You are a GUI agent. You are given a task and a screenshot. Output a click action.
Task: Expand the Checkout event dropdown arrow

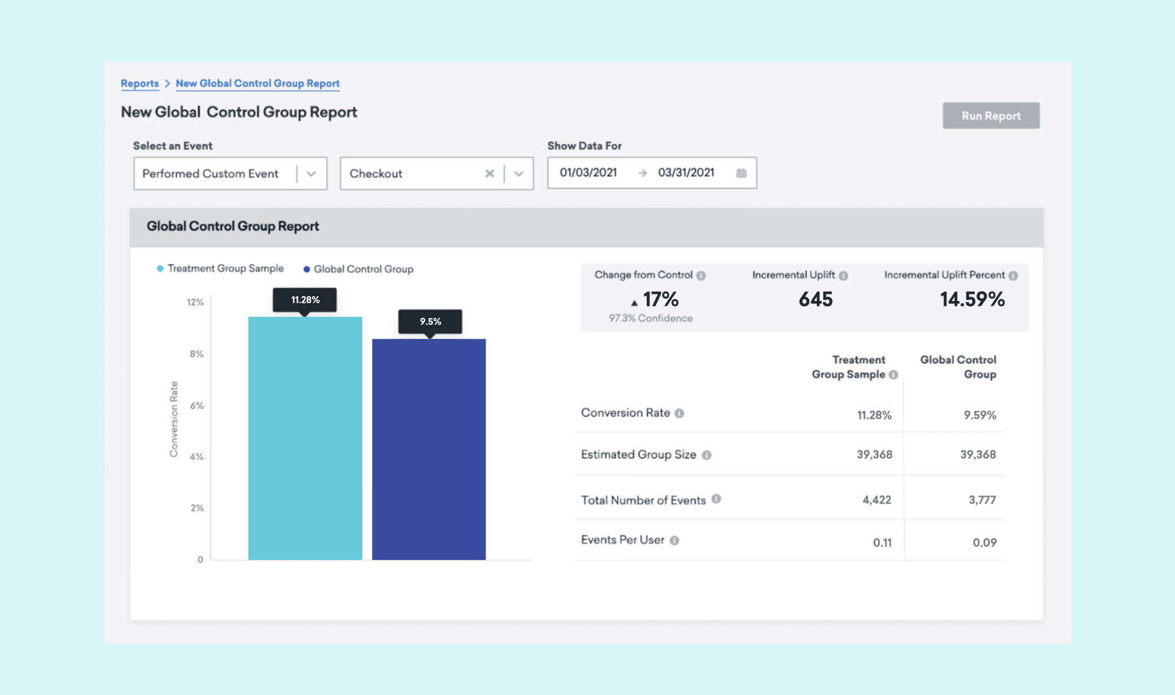click(x=519, y=174)
